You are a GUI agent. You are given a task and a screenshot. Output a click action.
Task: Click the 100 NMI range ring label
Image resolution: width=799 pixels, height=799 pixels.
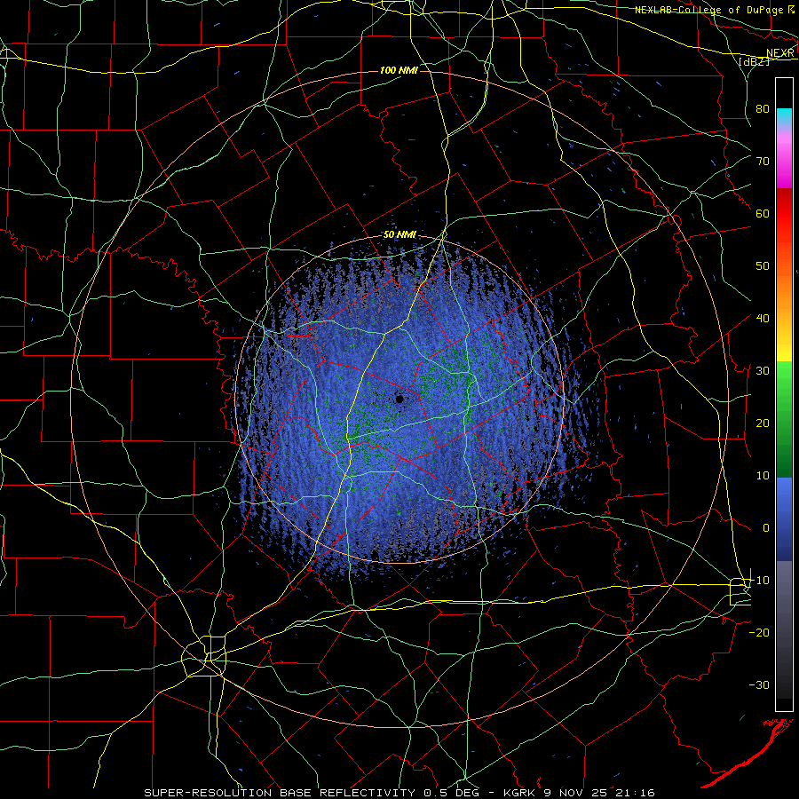(399, 70)
